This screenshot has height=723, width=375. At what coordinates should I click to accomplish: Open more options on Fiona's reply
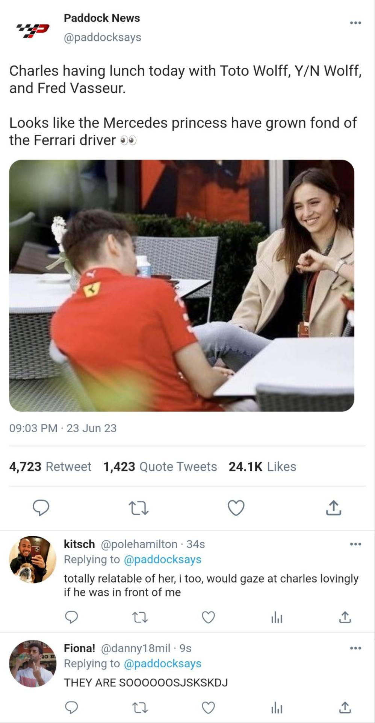point(355,648)
